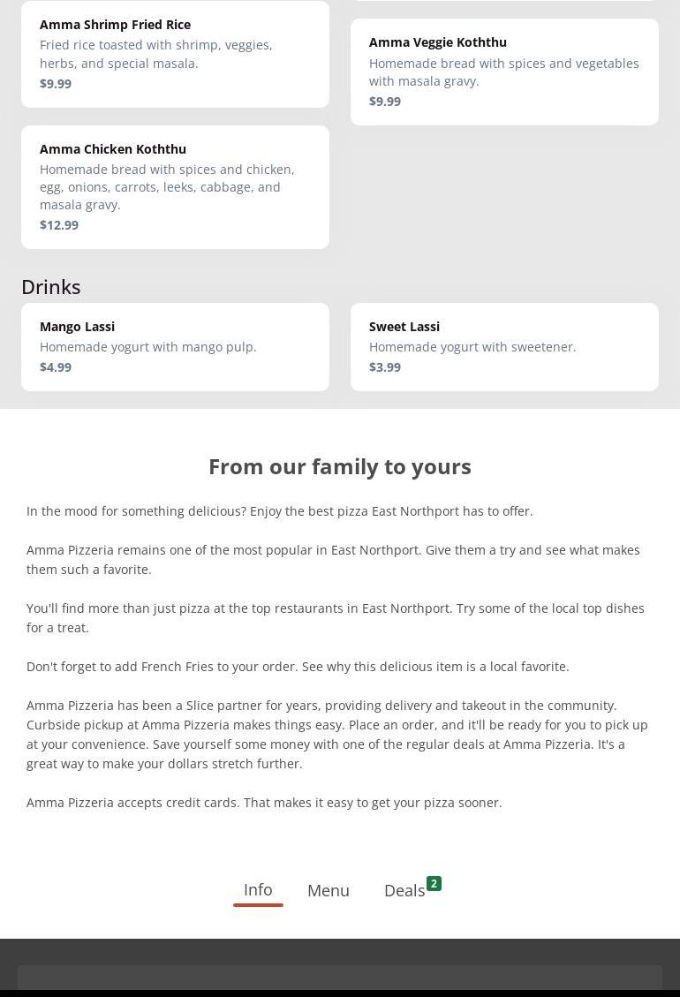680x997 pixels.
Task: Click the Shrimp Fried Rice description text
Action: [156, 54]
